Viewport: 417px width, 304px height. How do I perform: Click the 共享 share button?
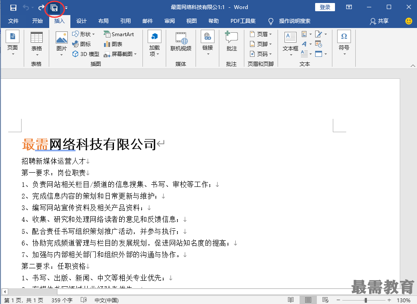click(x=379, y=21)
